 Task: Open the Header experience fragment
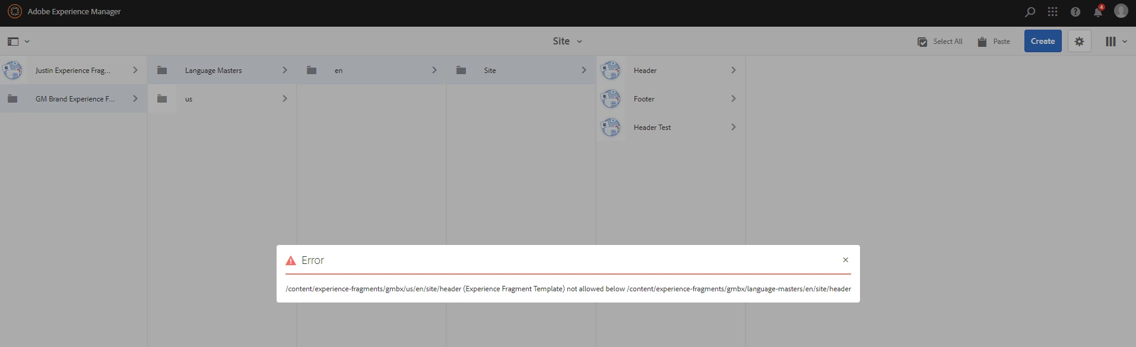click(x=645, y=70)
